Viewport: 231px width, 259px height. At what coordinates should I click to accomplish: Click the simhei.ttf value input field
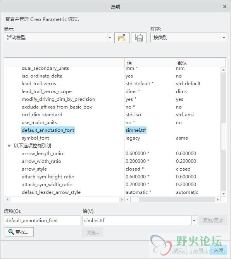pos(137,220)
